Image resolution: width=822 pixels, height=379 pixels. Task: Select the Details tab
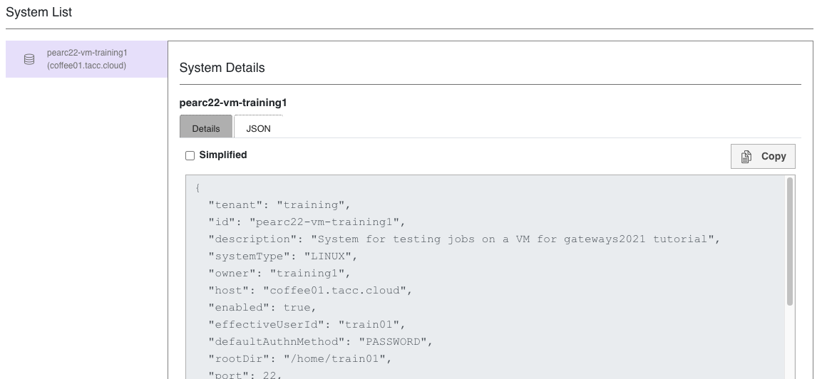click(x=206, y=127)
